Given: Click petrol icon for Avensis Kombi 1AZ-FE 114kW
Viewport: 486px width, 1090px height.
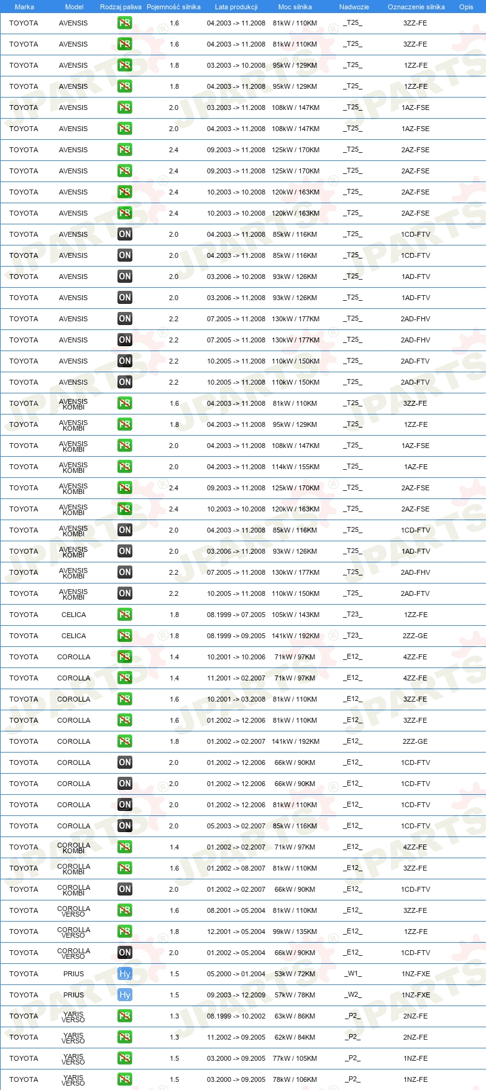Looking at the screenshot, I should point(124,467).
